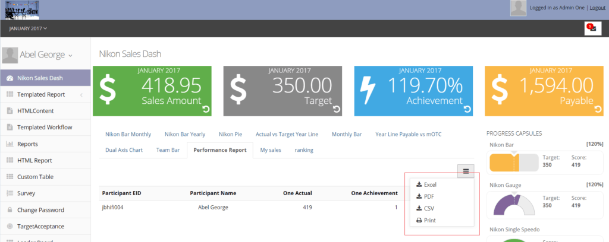Image resolution: width=609 pixels, height=242 pixels.
Task: Open the notification mail icon with badge
Action: (593, 28)
